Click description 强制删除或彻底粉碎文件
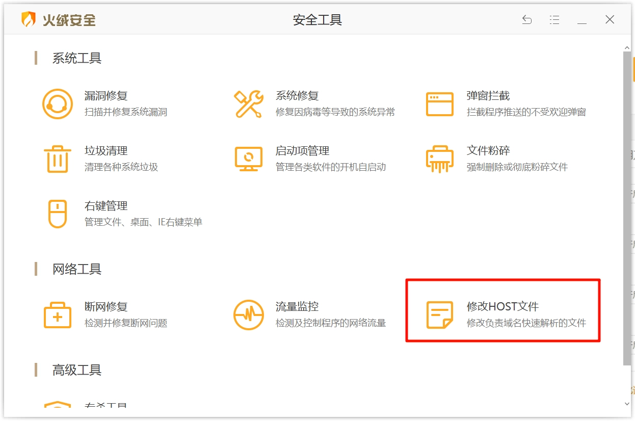This screenshot has width=635, height=421. tap(517, 167)
